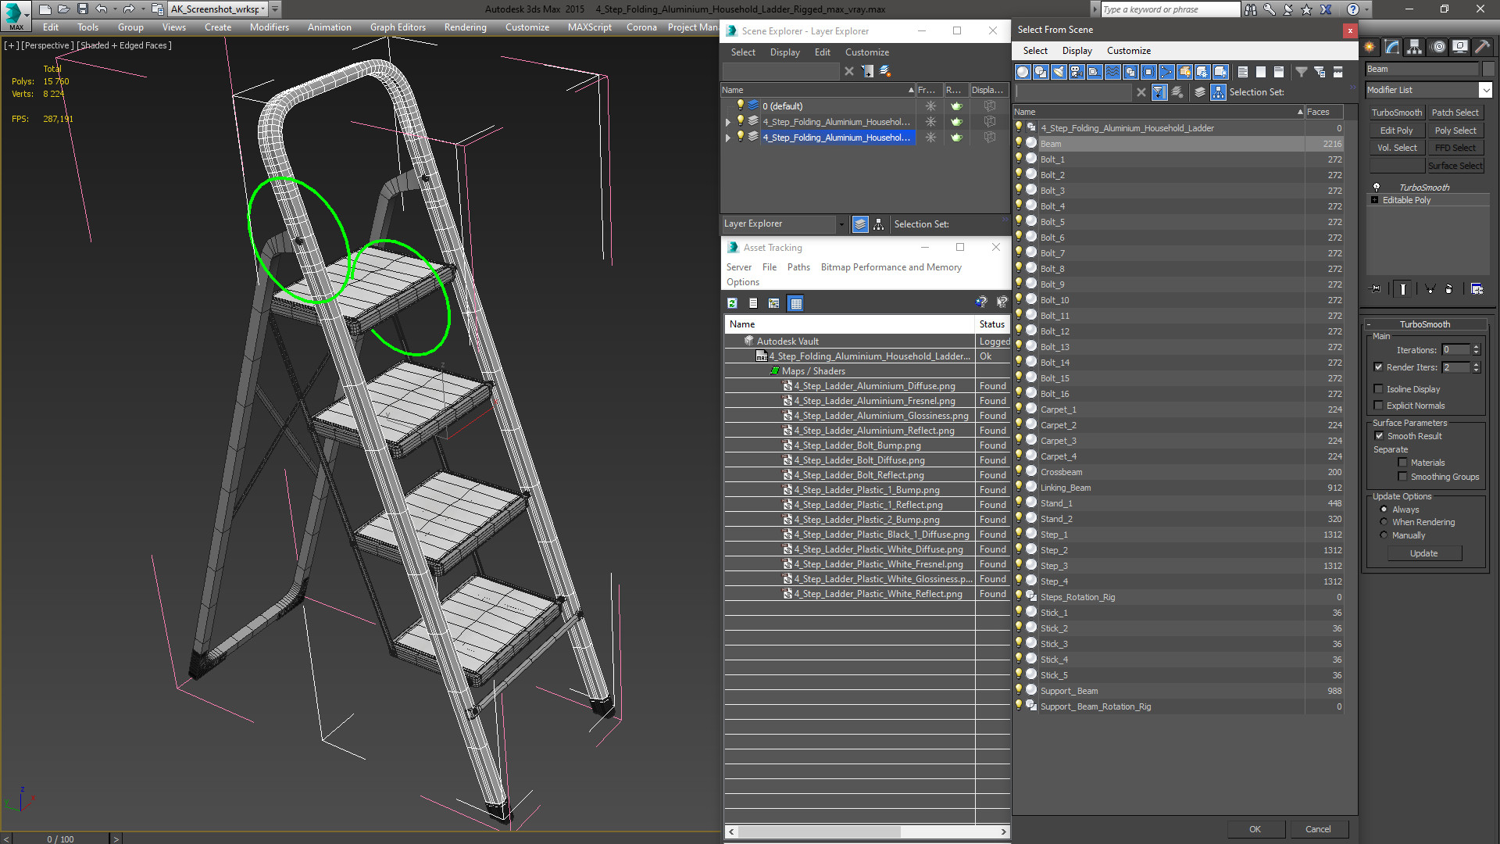Toggle Smooth Result checkbox
Image resolution: width=1500 pixels, height=844 pixels.
(x=1379, y=436)
